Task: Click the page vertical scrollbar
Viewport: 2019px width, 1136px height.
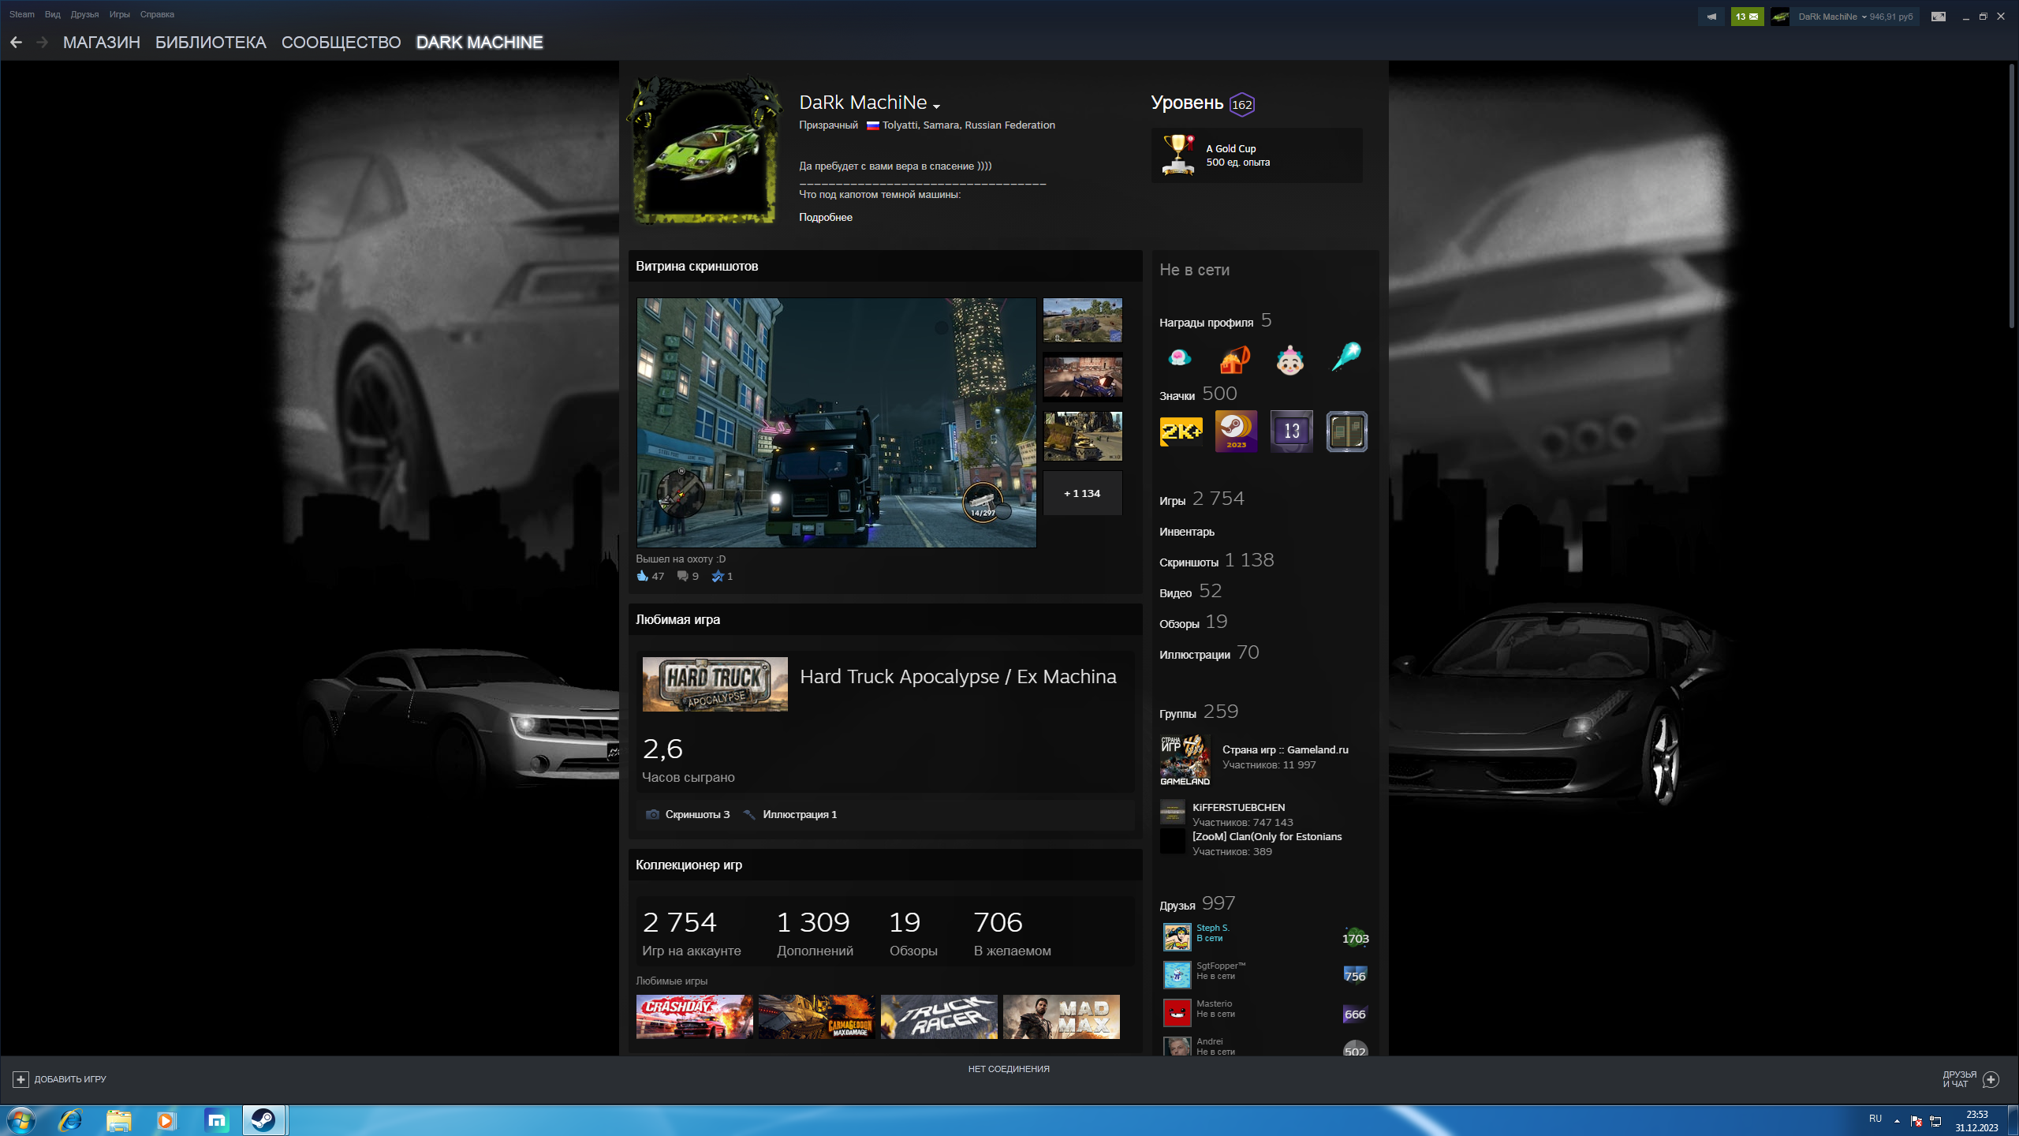Action: click(x=2011, y=197)
